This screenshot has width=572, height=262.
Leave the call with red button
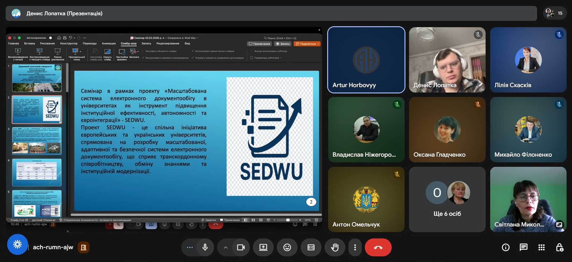pos(378,247)
